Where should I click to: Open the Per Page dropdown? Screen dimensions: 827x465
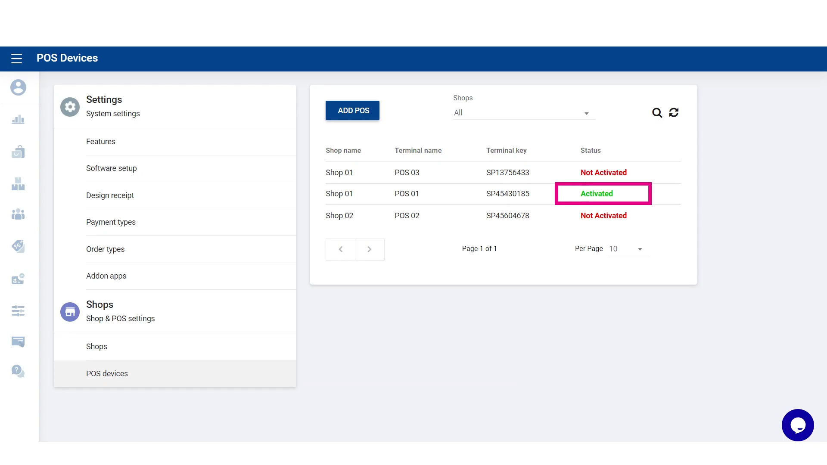[628, 249]
